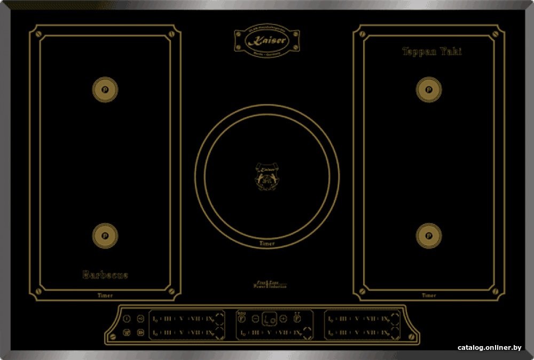Tap lower gold P knob in Barbecue zone
534x360 pixels.
(105, 236)
